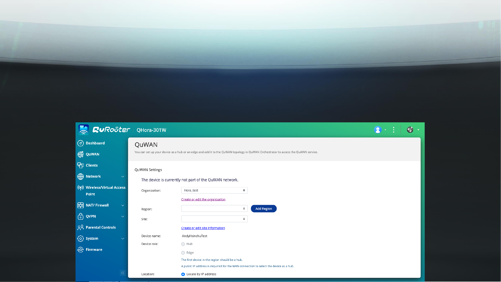Expand the NAT/Firewall submenu chevron

123,206
